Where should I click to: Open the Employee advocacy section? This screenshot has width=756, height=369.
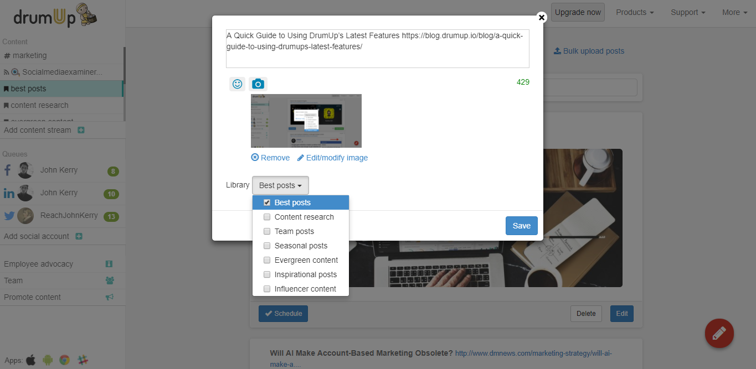tap(38, 264)
